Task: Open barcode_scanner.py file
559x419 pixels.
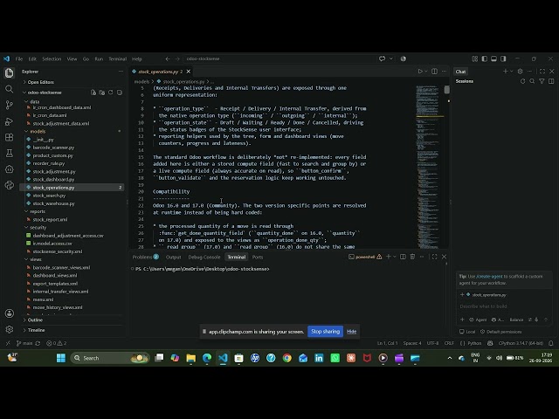Action: 53,148
